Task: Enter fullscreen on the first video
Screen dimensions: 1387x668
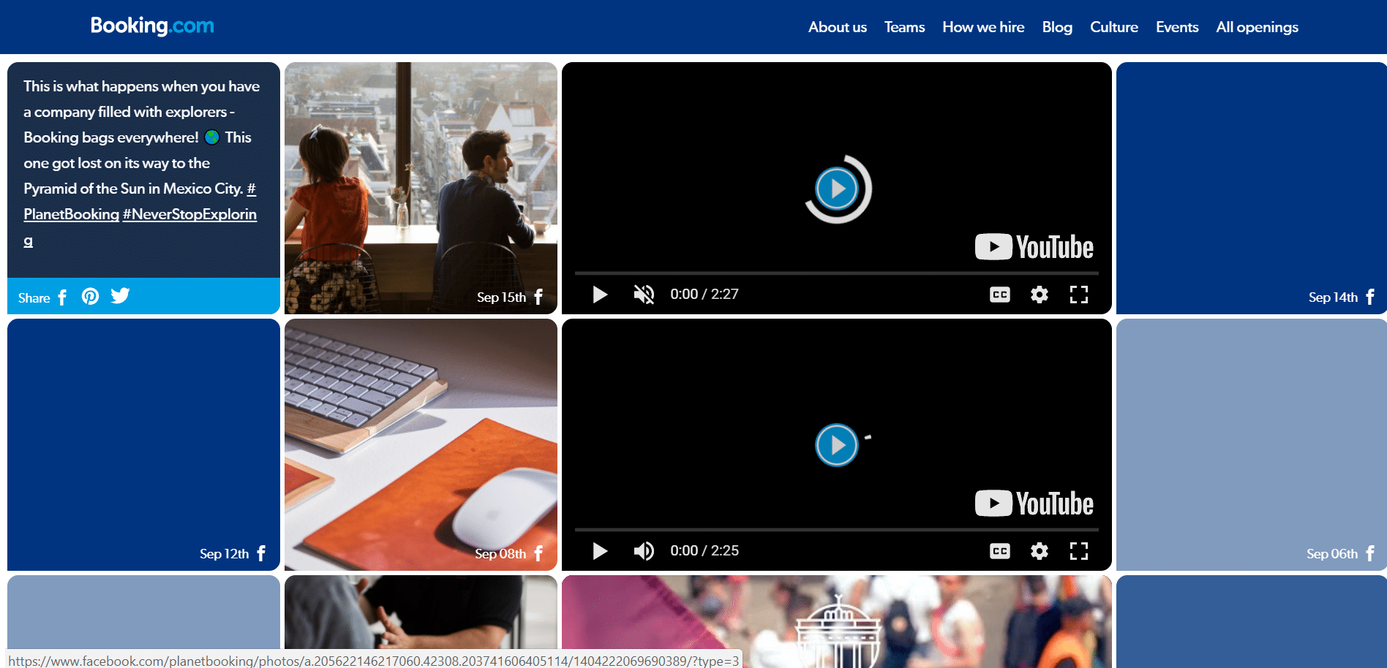Action: tap(1078, 295)
